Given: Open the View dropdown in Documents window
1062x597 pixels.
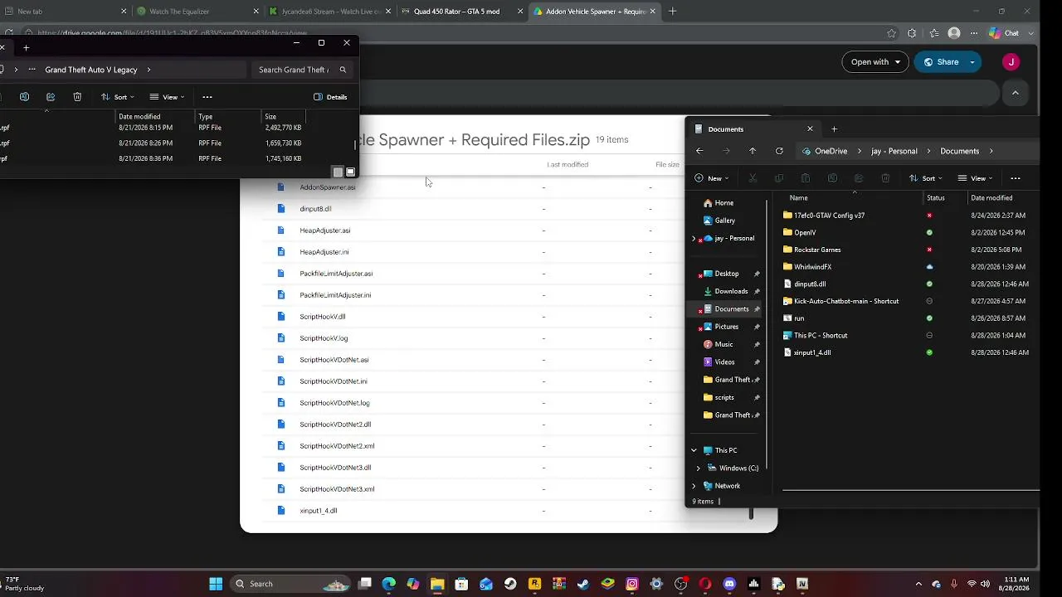Looking at the screenshot, I should tap(975, 178).
